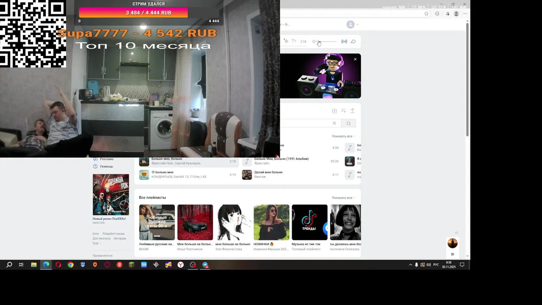Click the note icon beside 4:34 track

click(349, 148)
